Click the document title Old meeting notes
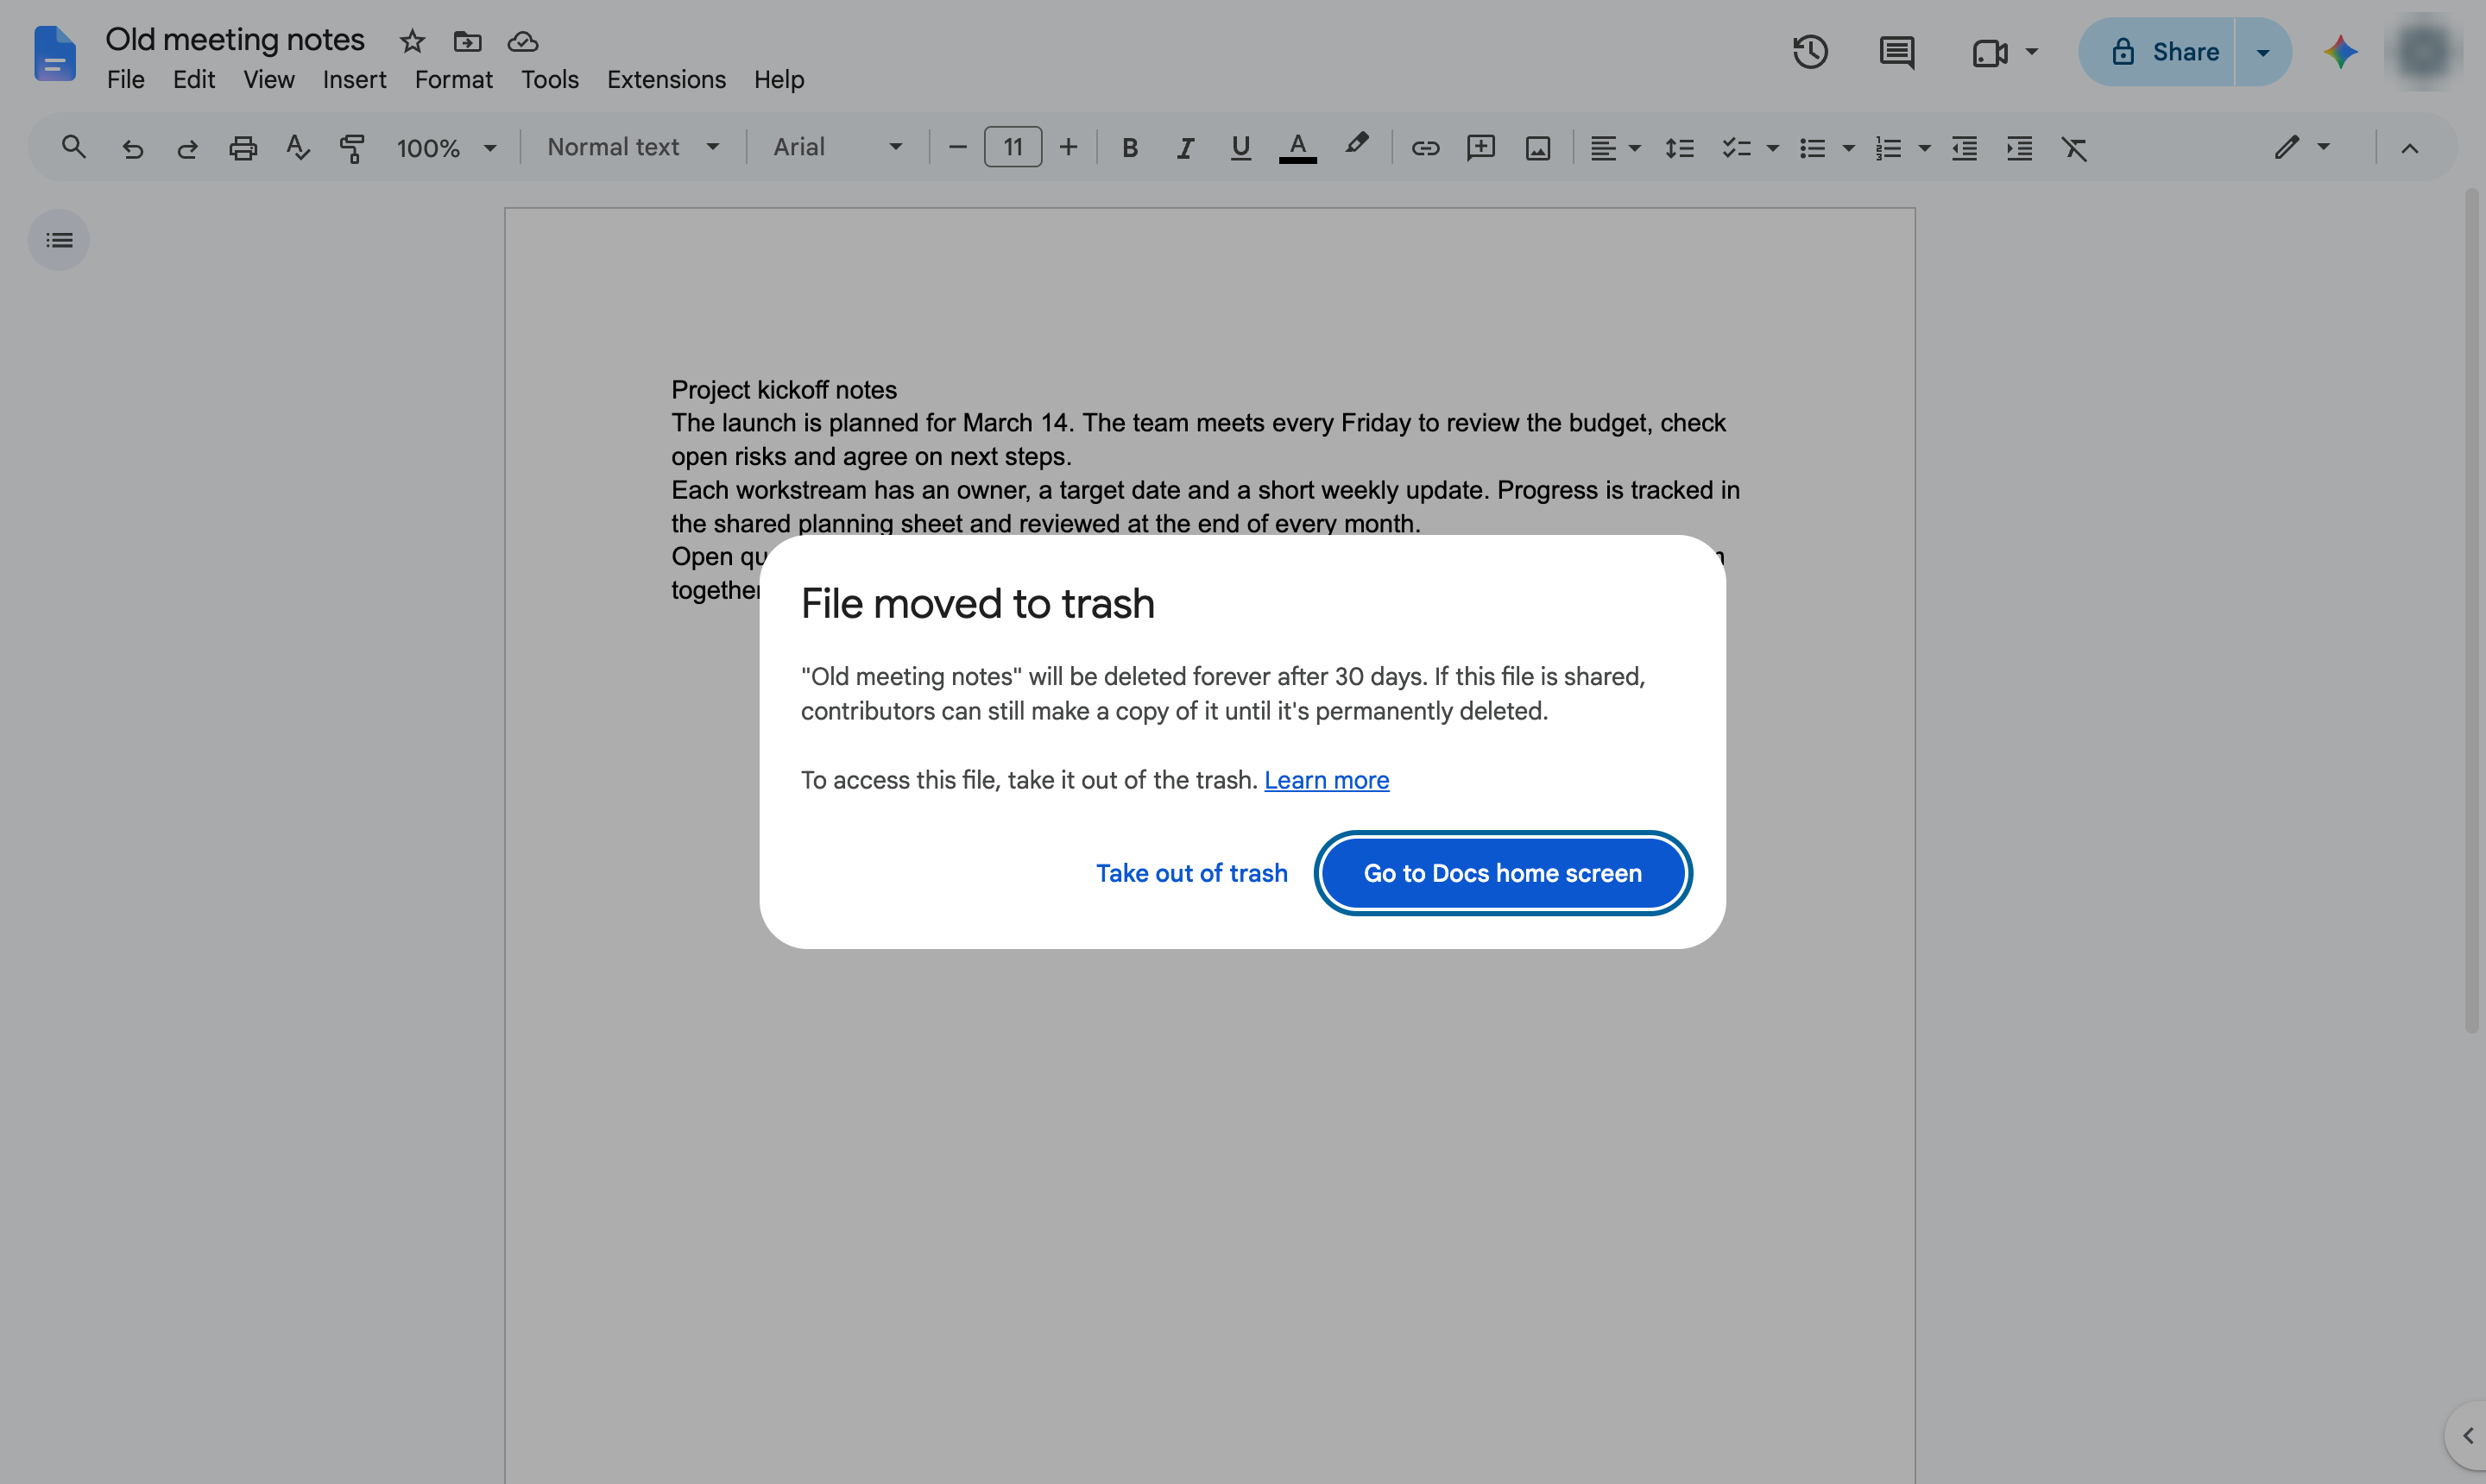The height and width of the screenshot is (1484, 2486). (x=235, y=40)
